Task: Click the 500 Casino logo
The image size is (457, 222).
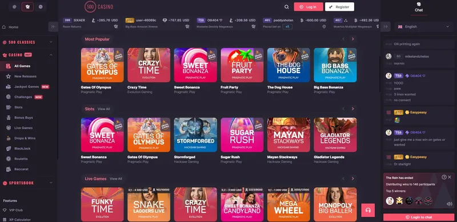Action: pos(99,7)
